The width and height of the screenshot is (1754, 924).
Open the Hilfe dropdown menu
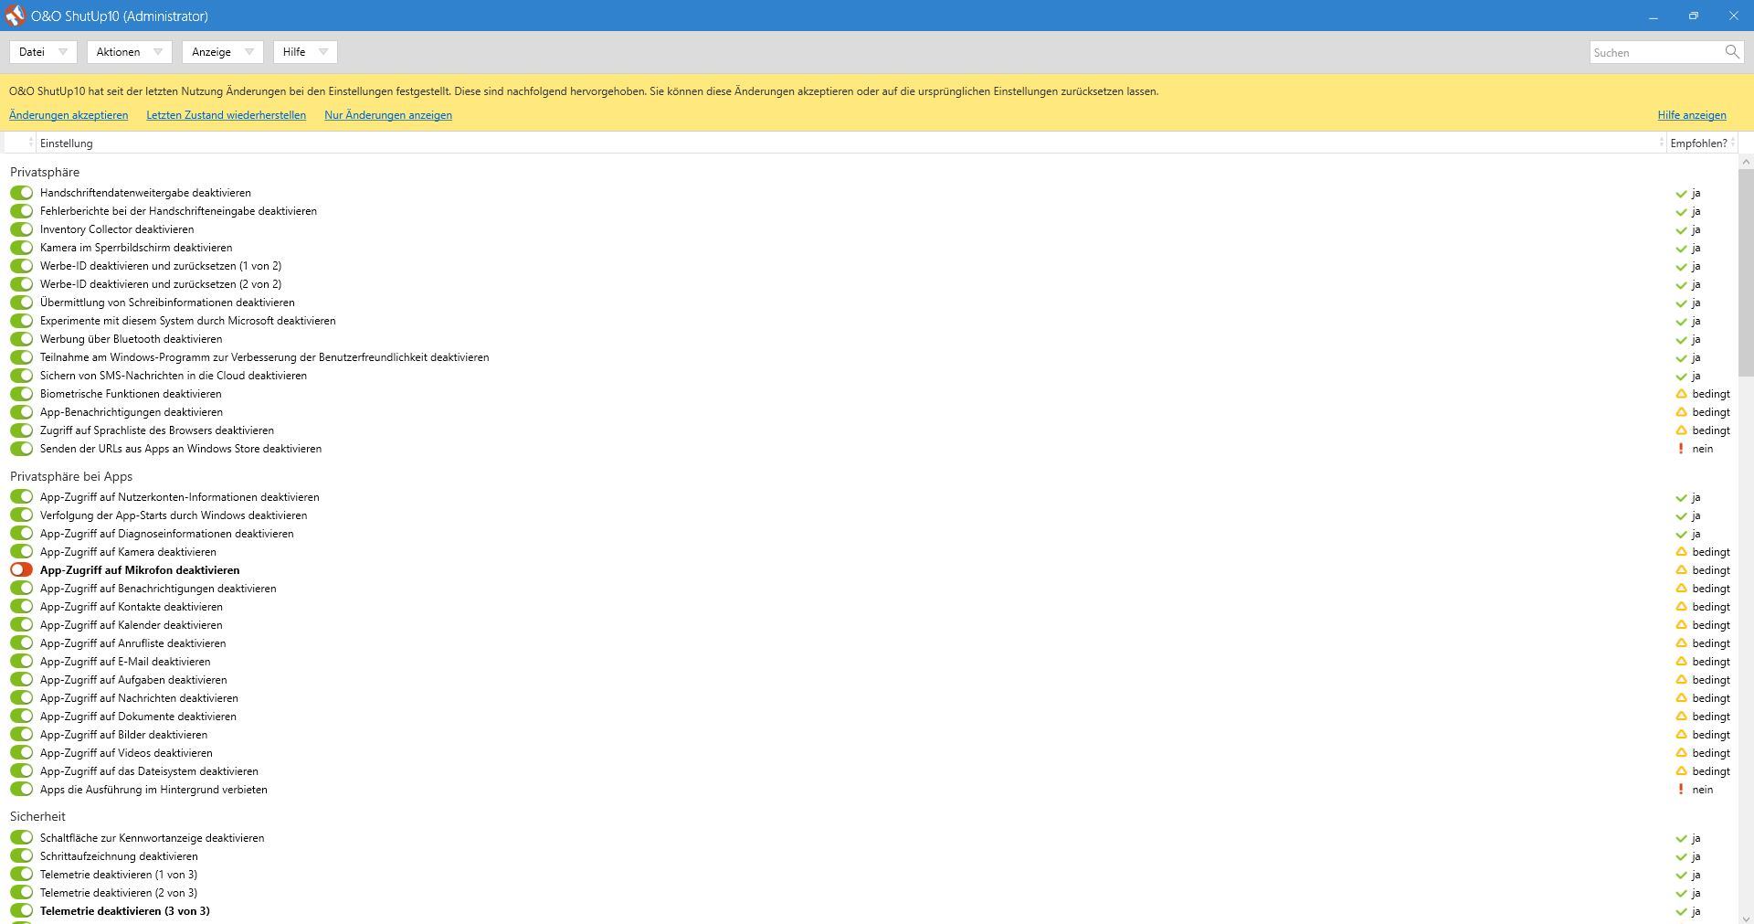pos(305,52)
